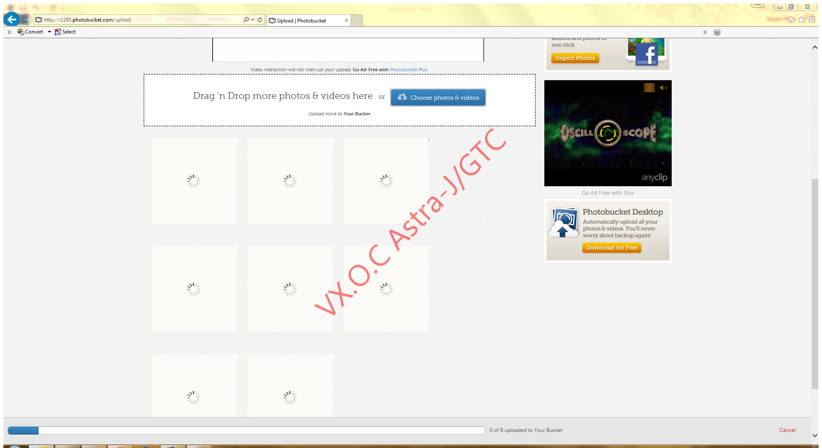Image resolution: width=822 pixels, height=448 pixels.
Task: Open the New Tab dropdown next to the tab
Action: click(358, 20)
